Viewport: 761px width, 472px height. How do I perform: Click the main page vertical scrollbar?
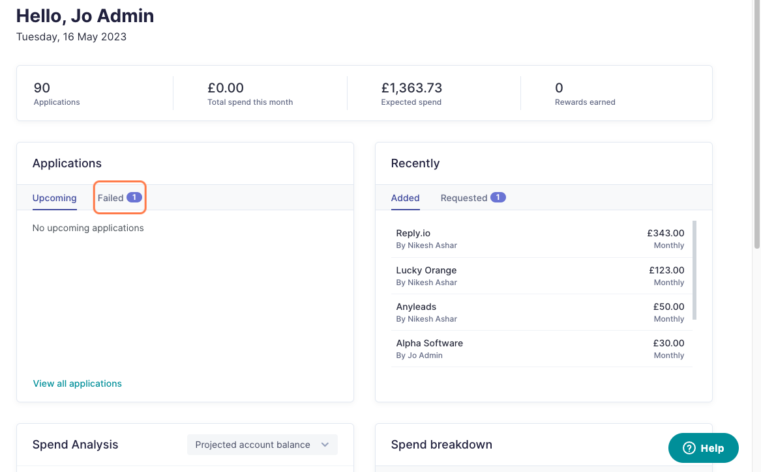tap(756, 124)
